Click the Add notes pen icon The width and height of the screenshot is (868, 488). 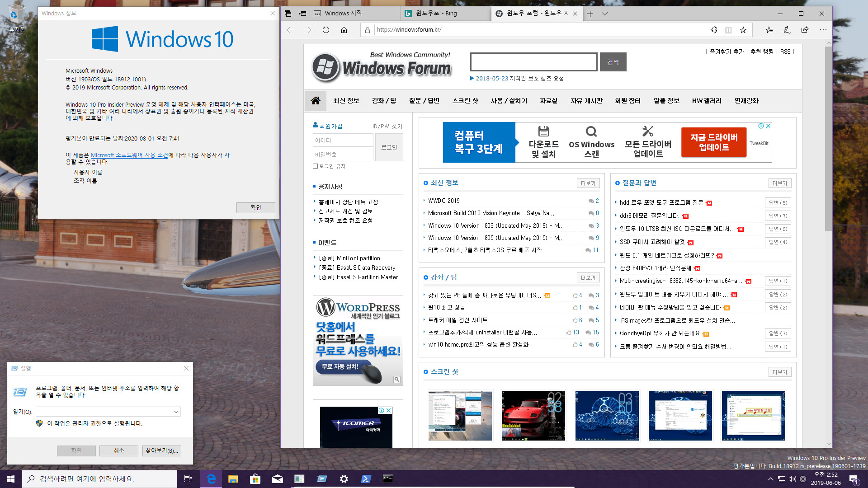pos(787,30)
